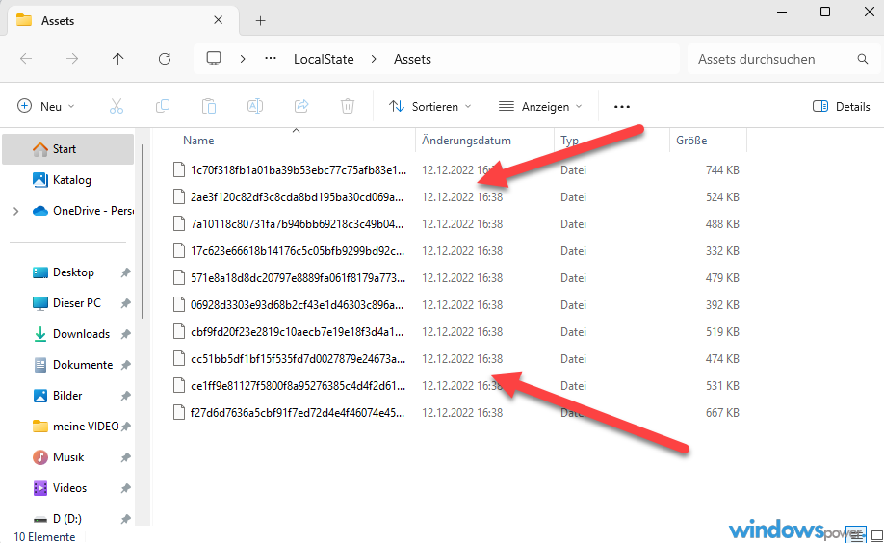Open meine VIDEO folder in sidebar
Viewport: 884px width, 543px height.
(x=75, y=427)
